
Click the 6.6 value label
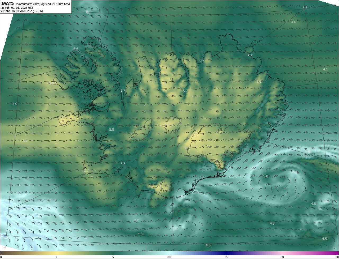tap(76, 49)
